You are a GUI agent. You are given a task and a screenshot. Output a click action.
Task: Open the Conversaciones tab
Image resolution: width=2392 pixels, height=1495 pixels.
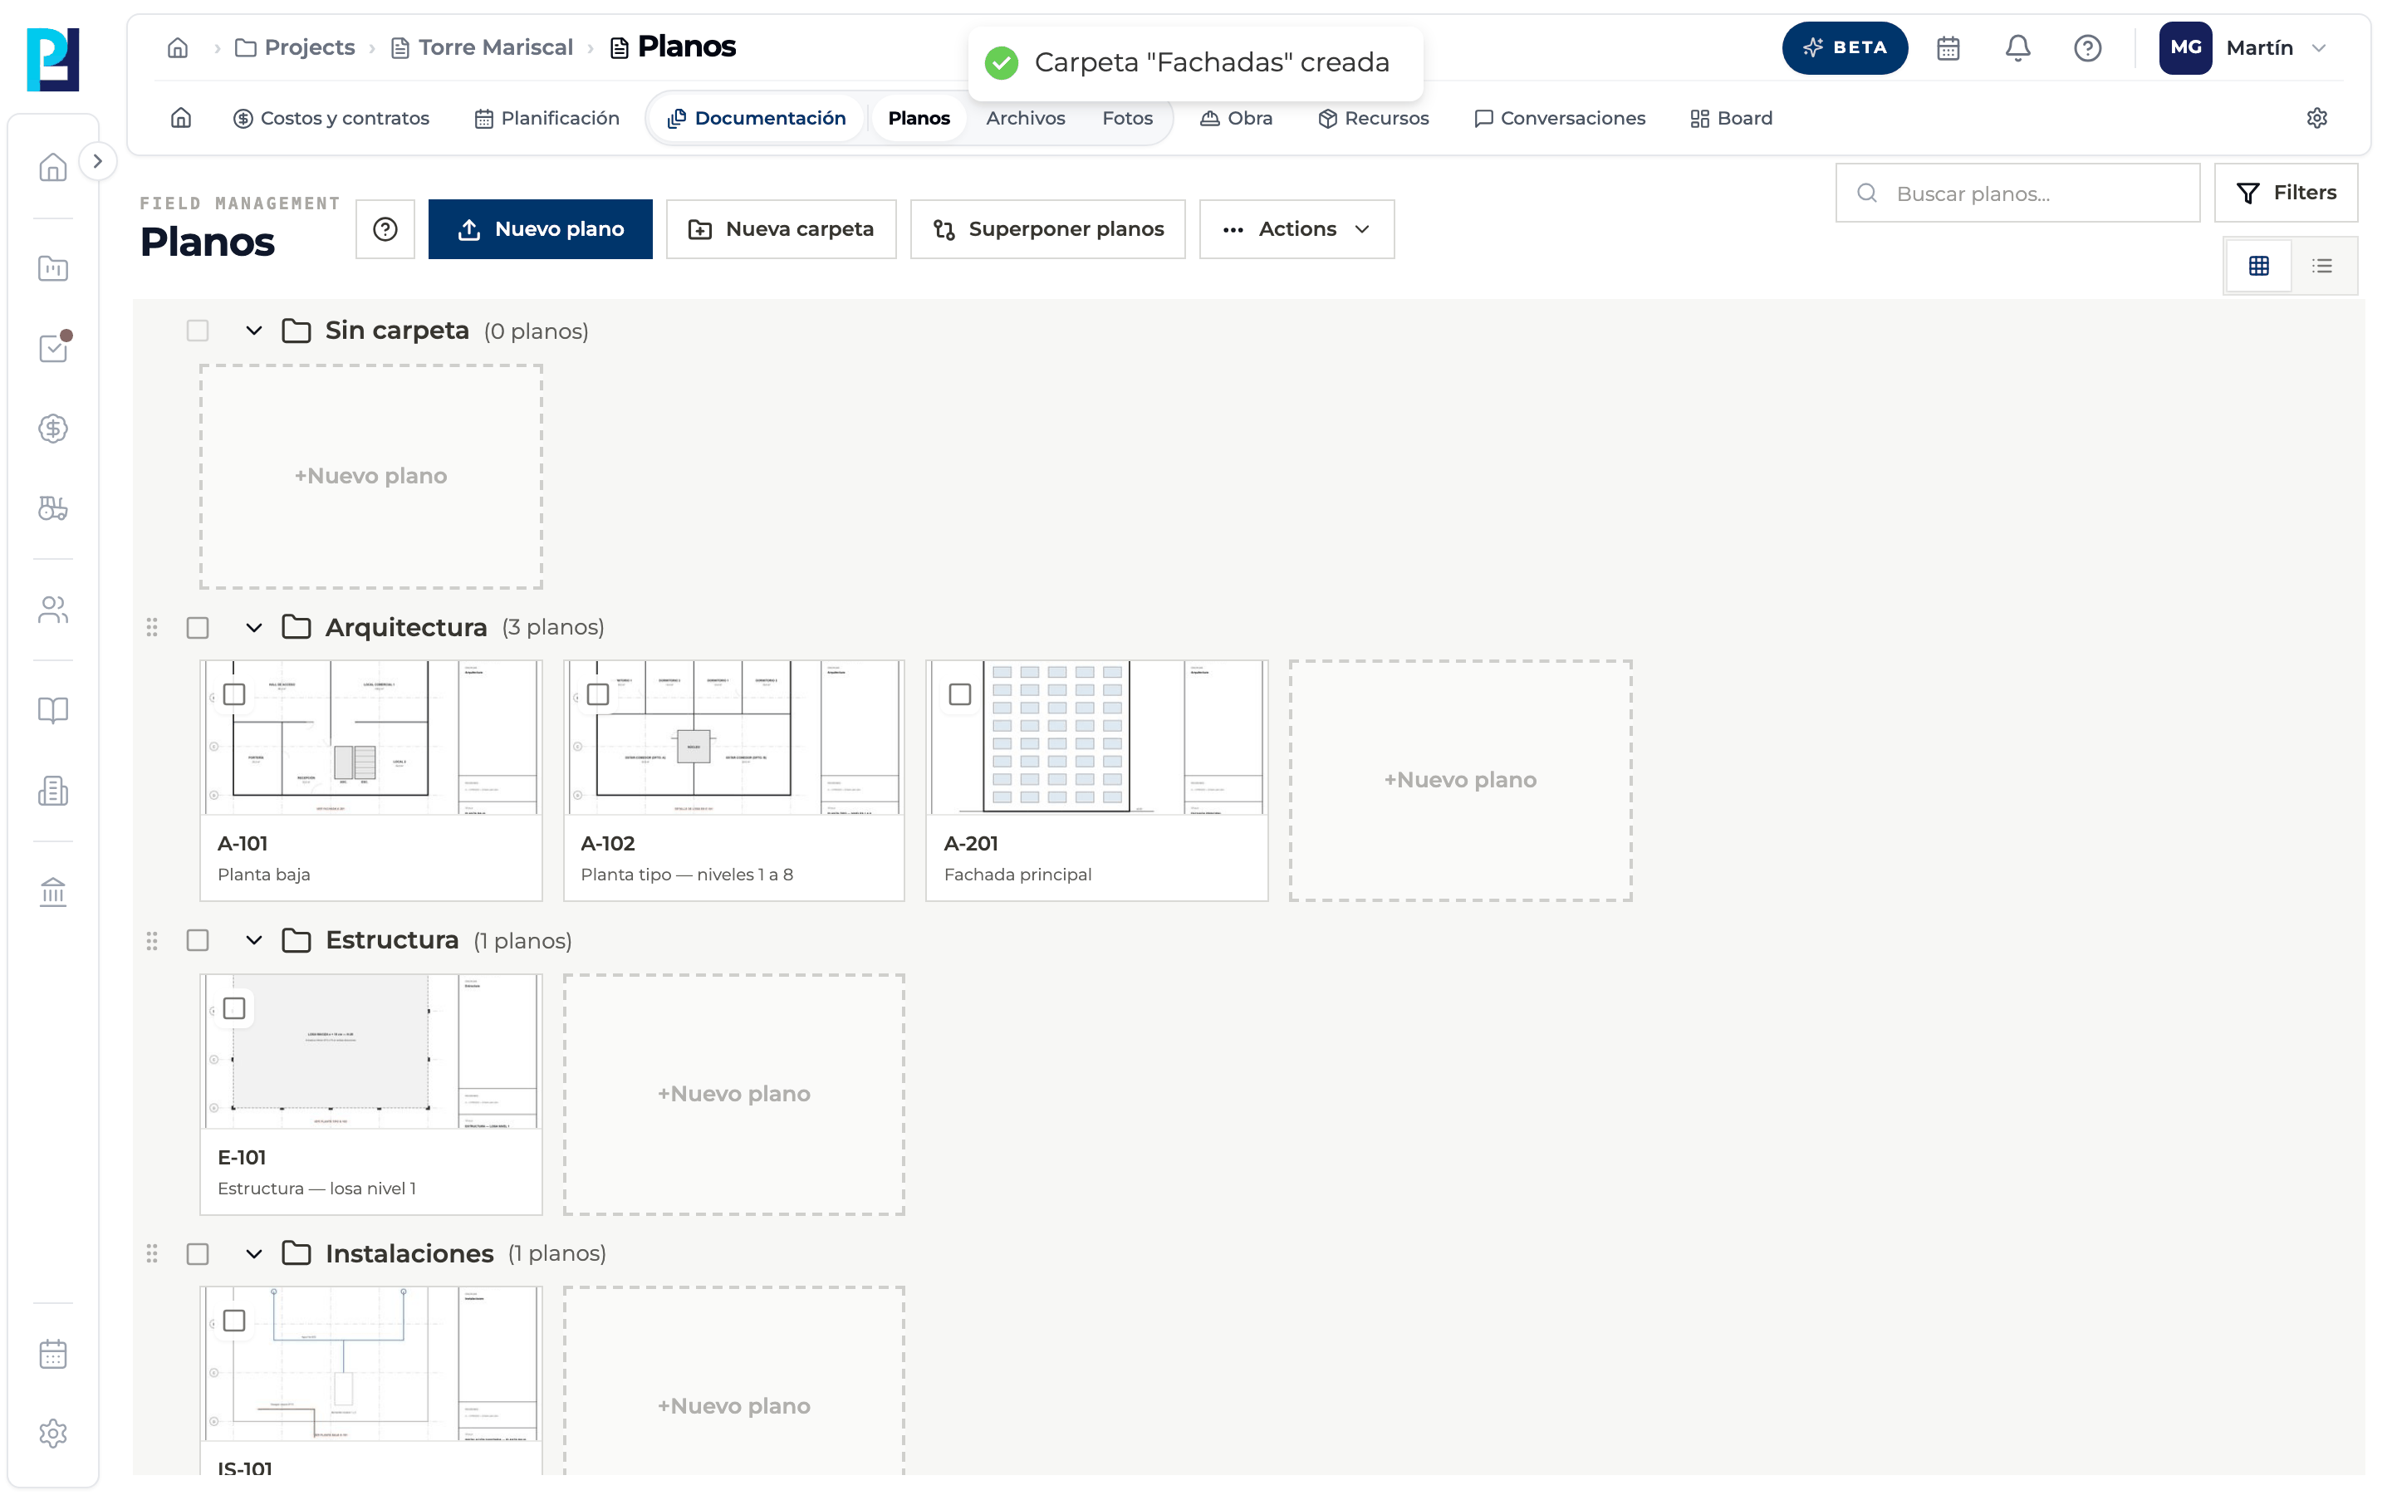(x=1560, y=118)
